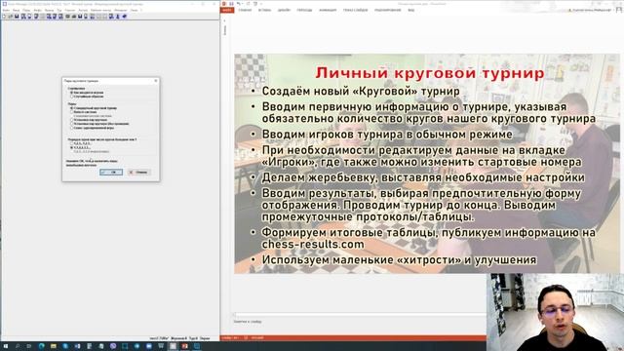Switch to PowerPoint ГЛАВНАЯ tab
This screenshot has height=351, width=624.
tap(245, 10)
